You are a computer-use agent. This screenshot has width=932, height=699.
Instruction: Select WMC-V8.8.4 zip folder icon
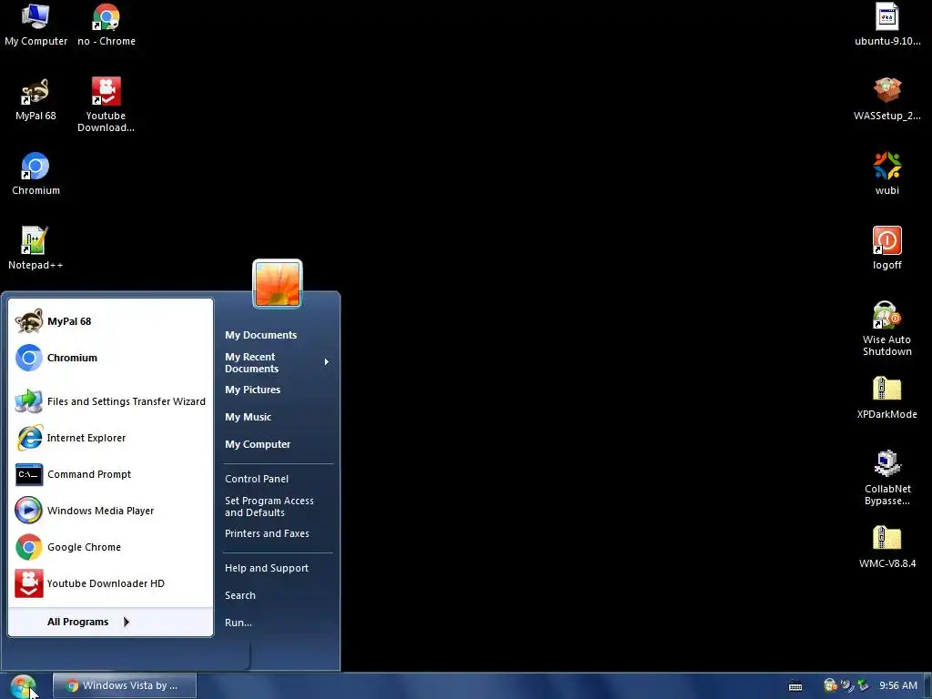[x=886, y=547]
